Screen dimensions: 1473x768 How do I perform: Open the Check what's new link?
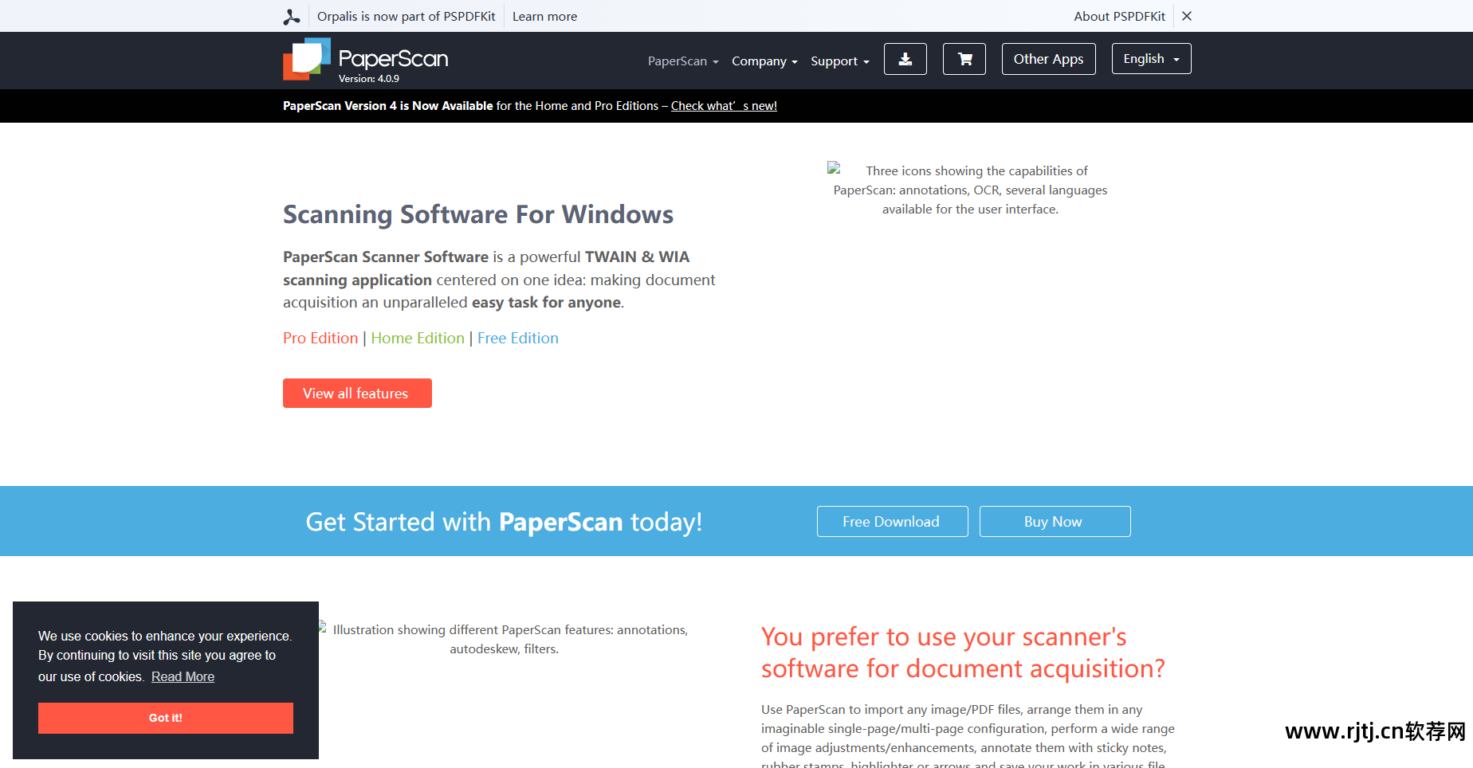724,106
